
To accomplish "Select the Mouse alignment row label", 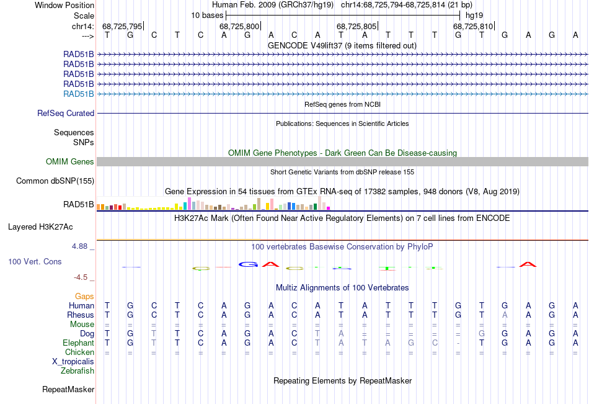I will tap(82, 324).
